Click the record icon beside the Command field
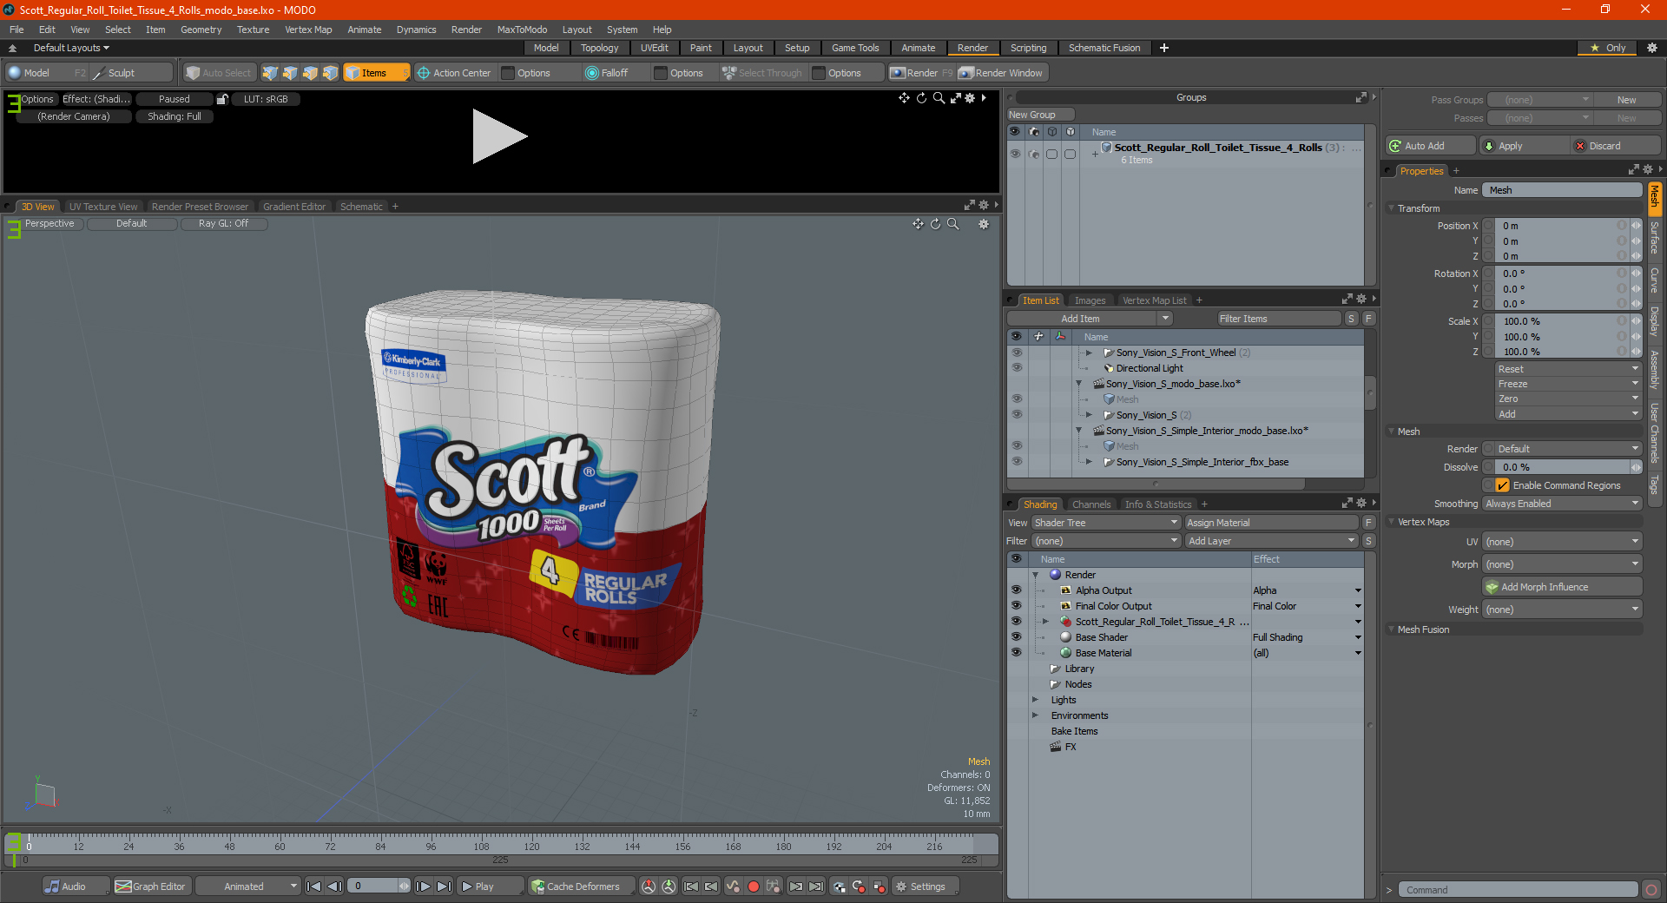Screen dimensions: 1667x903 (1651, 890)
